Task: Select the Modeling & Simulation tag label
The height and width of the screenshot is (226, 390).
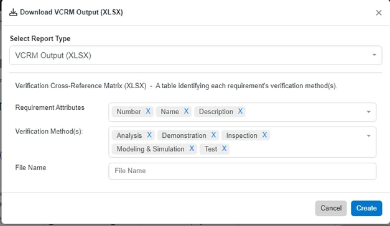Action: tap(151, 149)
